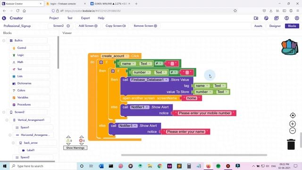Open the Logic blocks category

click(x=20, y=55)
